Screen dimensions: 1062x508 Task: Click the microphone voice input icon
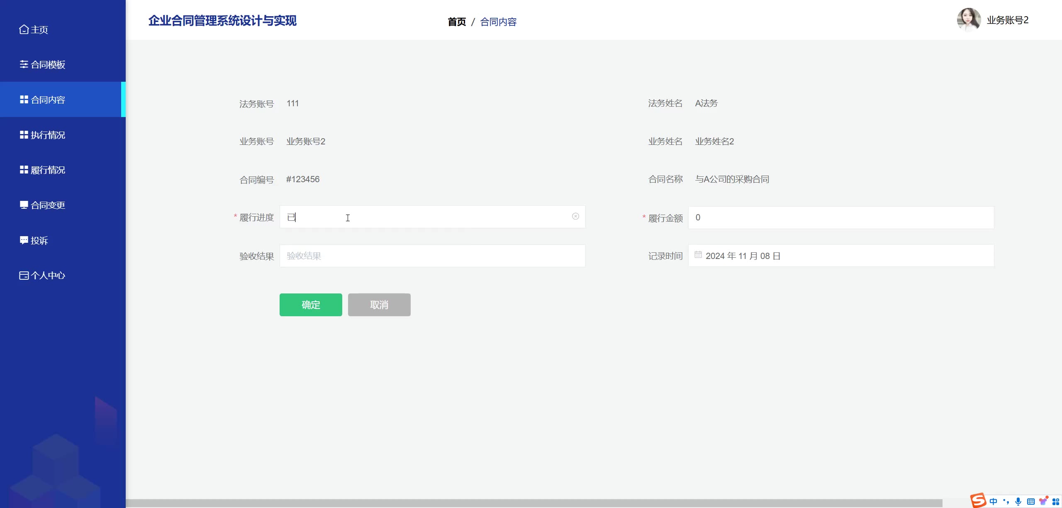point(1018,501)
